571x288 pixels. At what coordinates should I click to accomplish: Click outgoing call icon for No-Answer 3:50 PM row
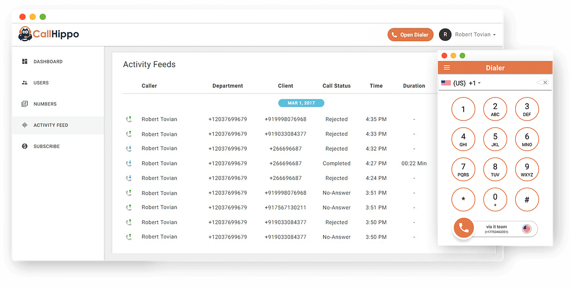129,237
